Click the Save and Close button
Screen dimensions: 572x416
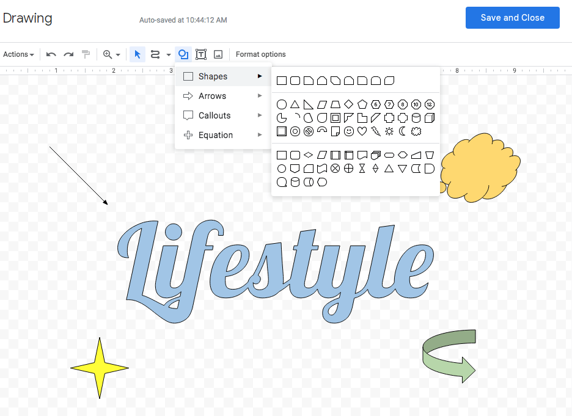(x=512, y=18)
